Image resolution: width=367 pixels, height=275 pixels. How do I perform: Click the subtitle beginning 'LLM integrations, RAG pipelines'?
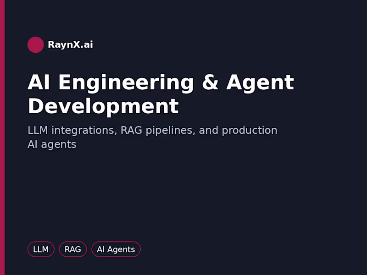pos(152,137)
